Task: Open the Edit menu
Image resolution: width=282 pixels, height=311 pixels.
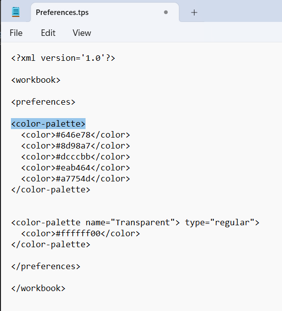Action: coord(48,33)
